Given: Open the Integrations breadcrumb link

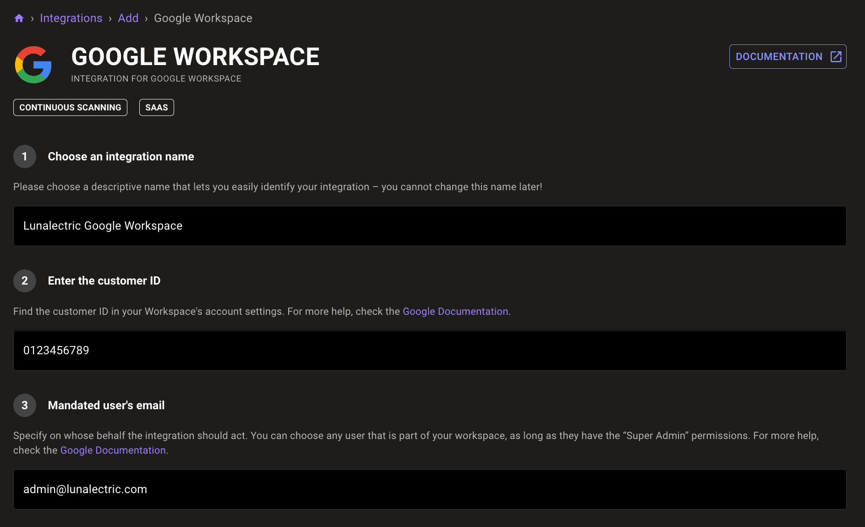Looking at the screenshot, I should (71, 18).
